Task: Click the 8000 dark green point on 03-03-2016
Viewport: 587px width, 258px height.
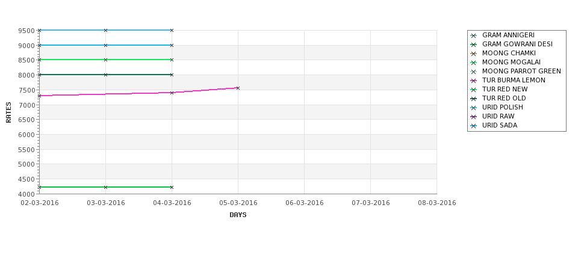Action: (x=105, y=75)
